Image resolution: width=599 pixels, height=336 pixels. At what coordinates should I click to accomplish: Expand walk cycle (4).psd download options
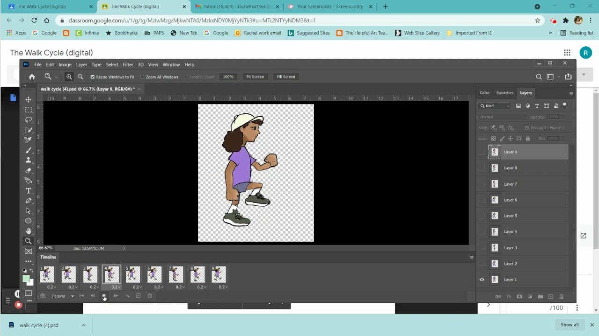(x=84, y=325)
